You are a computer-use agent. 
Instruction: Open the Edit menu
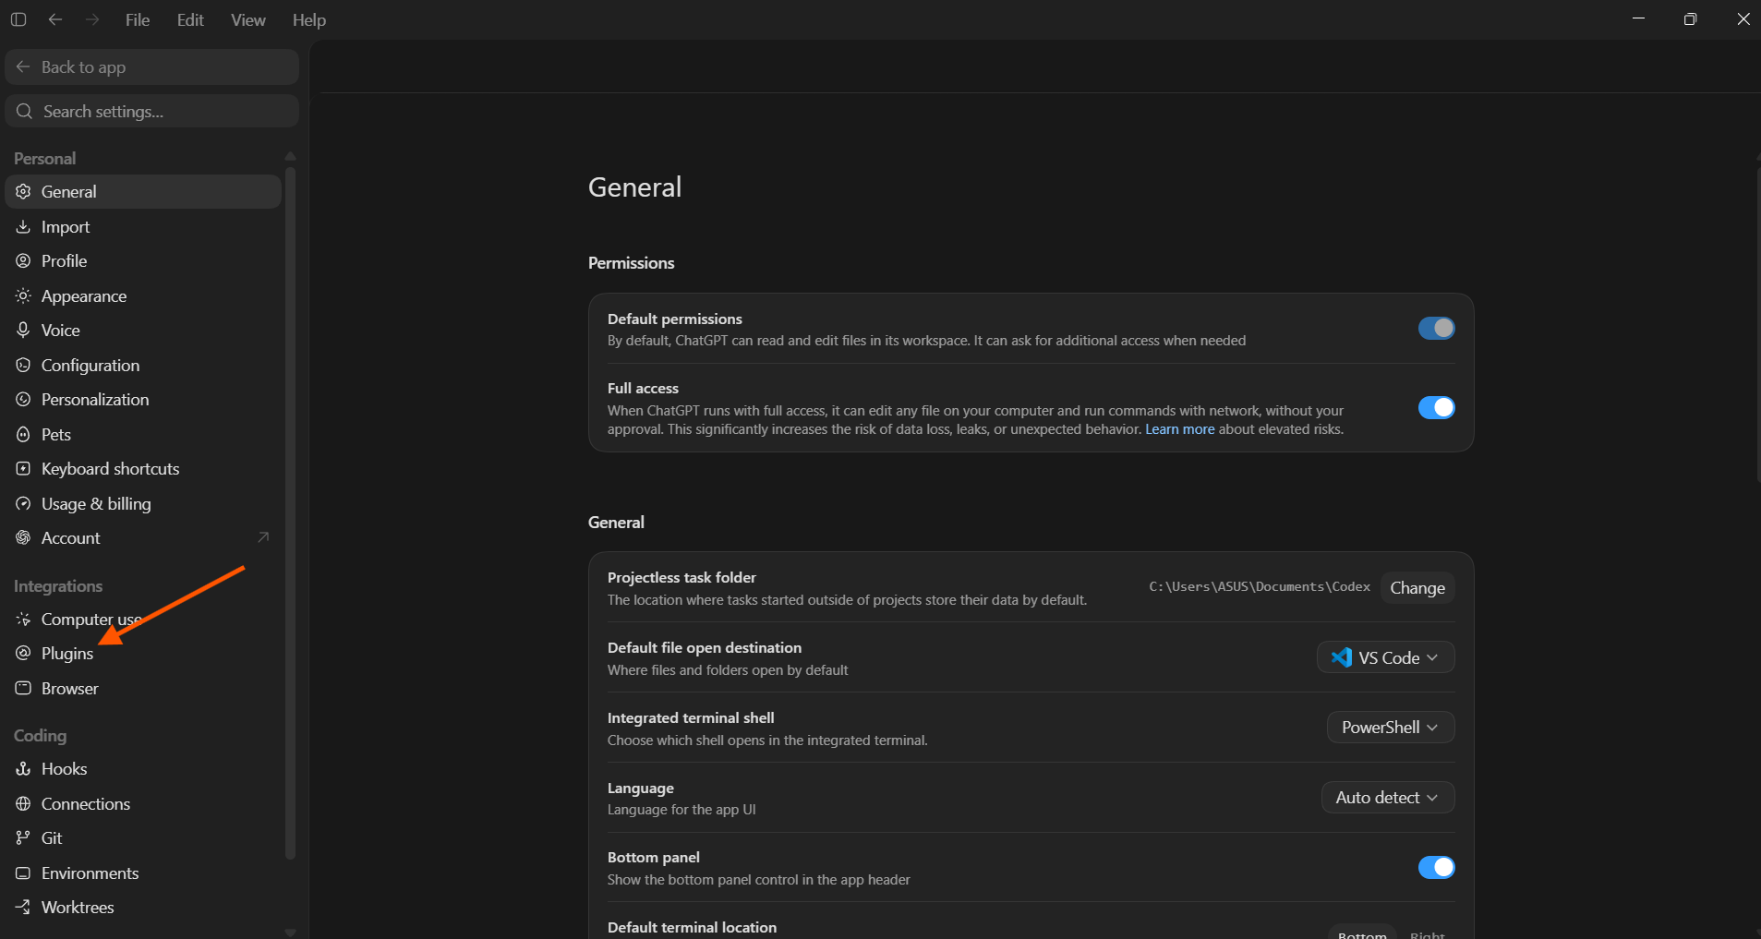[x=190, y=19]
